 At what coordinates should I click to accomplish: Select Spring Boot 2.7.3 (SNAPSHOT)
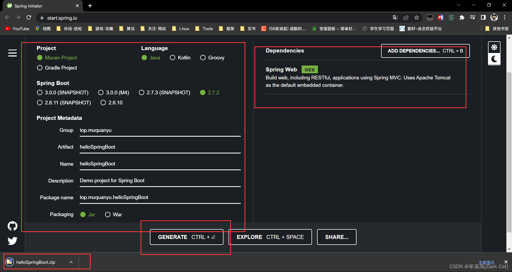click(x=165, y=92)
